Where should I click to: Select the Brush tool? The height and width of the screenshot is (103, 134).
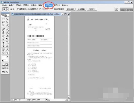coord(7,29)
